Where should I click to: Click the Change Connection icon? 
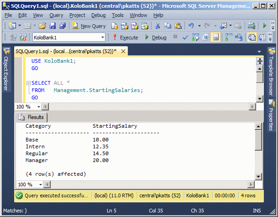click(23, 38)
